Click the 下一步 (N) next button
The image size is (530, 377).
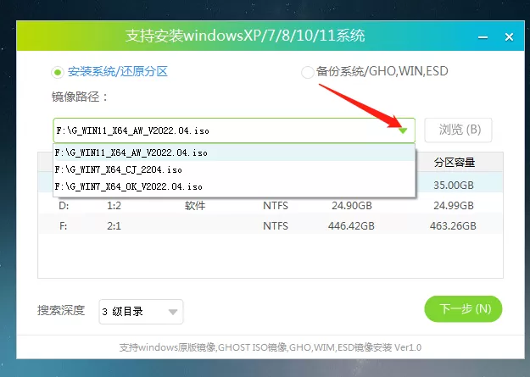tap(463, 308)
